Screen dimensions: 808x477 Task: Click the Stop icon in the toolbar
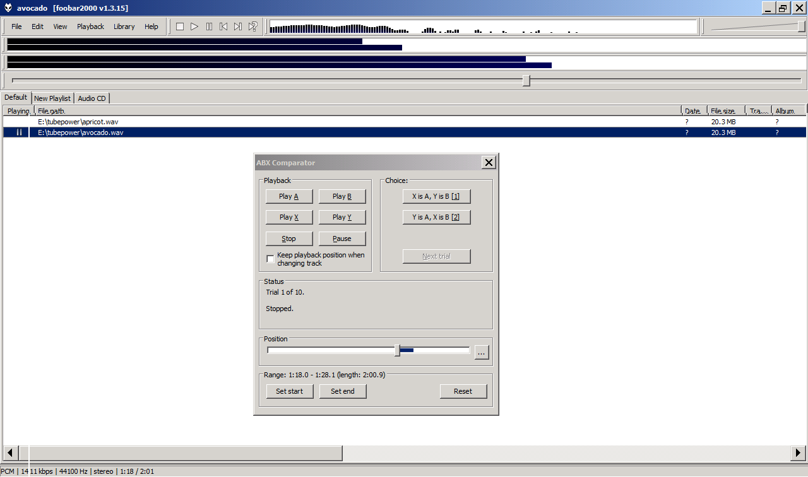point(180,26)
